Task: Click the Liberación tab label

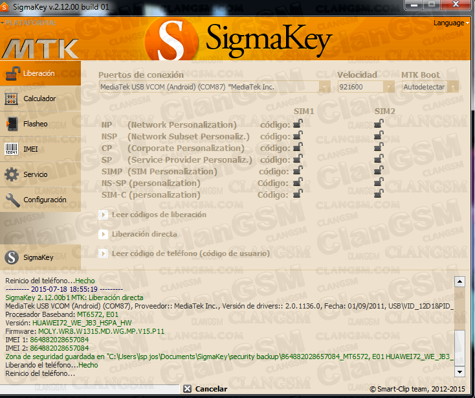Action: pos(39,73)
